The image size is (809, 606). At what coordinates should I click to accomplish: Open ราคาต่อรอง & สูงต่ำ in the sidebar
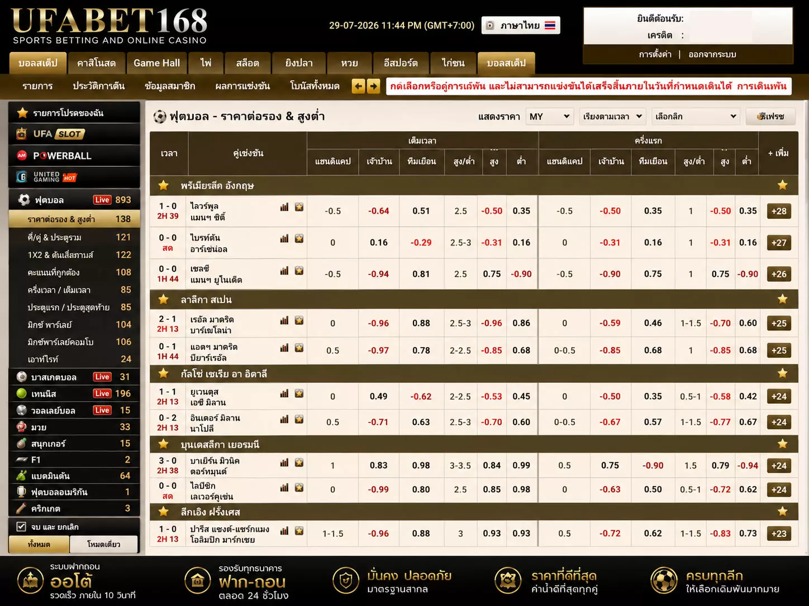[x=74, y=219]
